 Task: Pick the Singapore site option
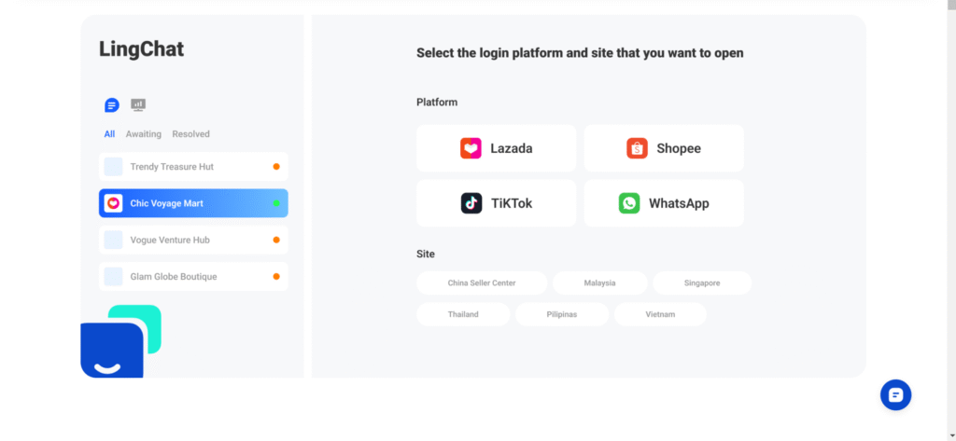702,283
